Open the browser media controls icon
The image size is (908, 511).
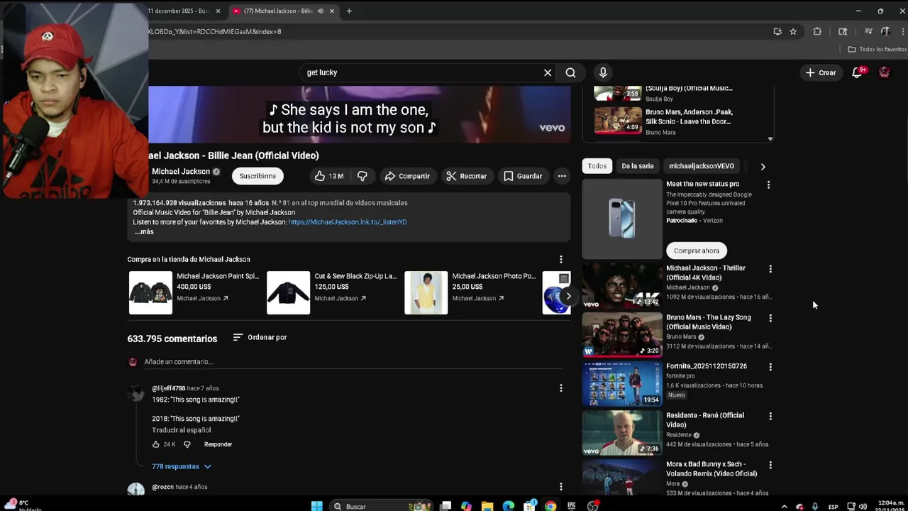coord(868,31)
